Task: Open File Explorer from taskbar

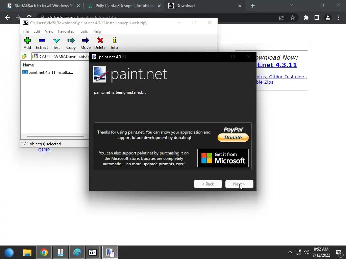Action: [x=27, y=252]
